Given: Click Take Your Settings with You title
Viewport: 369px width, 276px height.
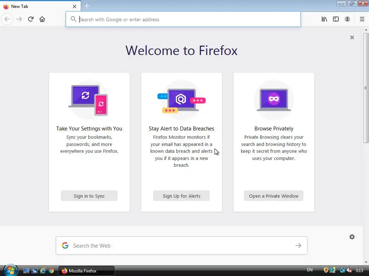Looking at the screenshot, I should tap(89, 129).
